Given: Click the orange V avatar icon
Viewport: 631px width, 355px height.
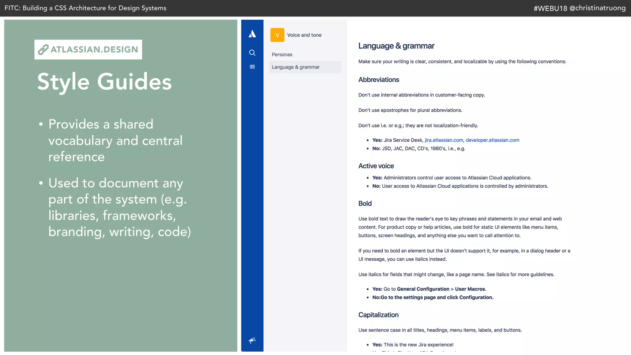Looking at the screenshot, I should tap(277, 35).
